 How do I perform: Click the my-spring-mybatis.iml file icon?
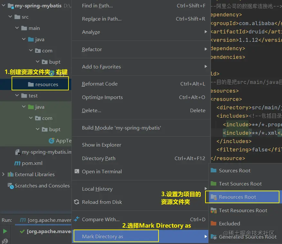(17, 152)
